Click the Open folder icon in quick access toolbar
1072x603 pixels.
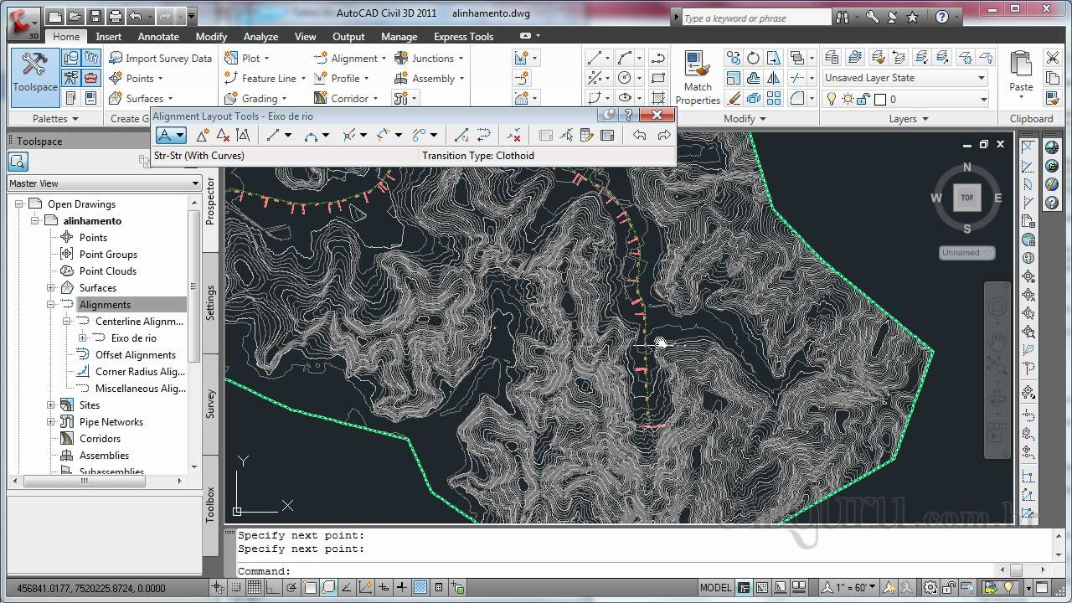tap(75, 16)
